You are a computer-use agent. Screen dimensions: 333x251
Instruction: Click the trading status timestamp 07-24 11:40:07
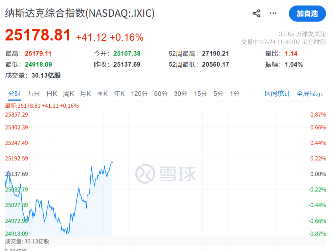coord(280,42)
